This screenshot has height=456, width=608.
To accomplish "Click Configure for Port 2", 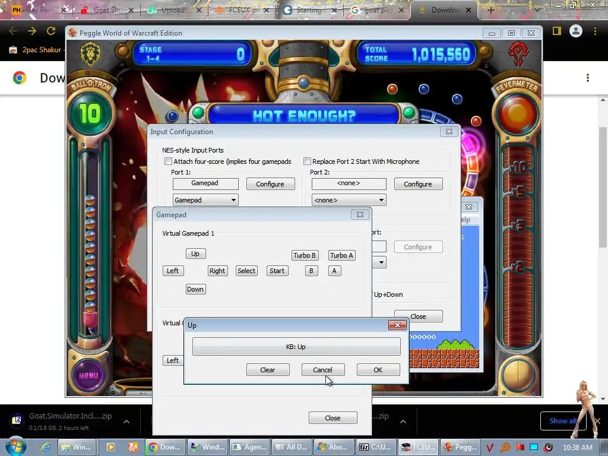I will pos(418,184).
